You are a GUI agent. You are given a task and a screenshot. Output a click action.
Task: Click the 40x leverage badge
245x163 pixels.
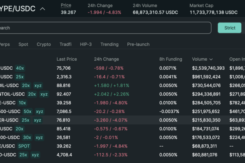(20, 68)
